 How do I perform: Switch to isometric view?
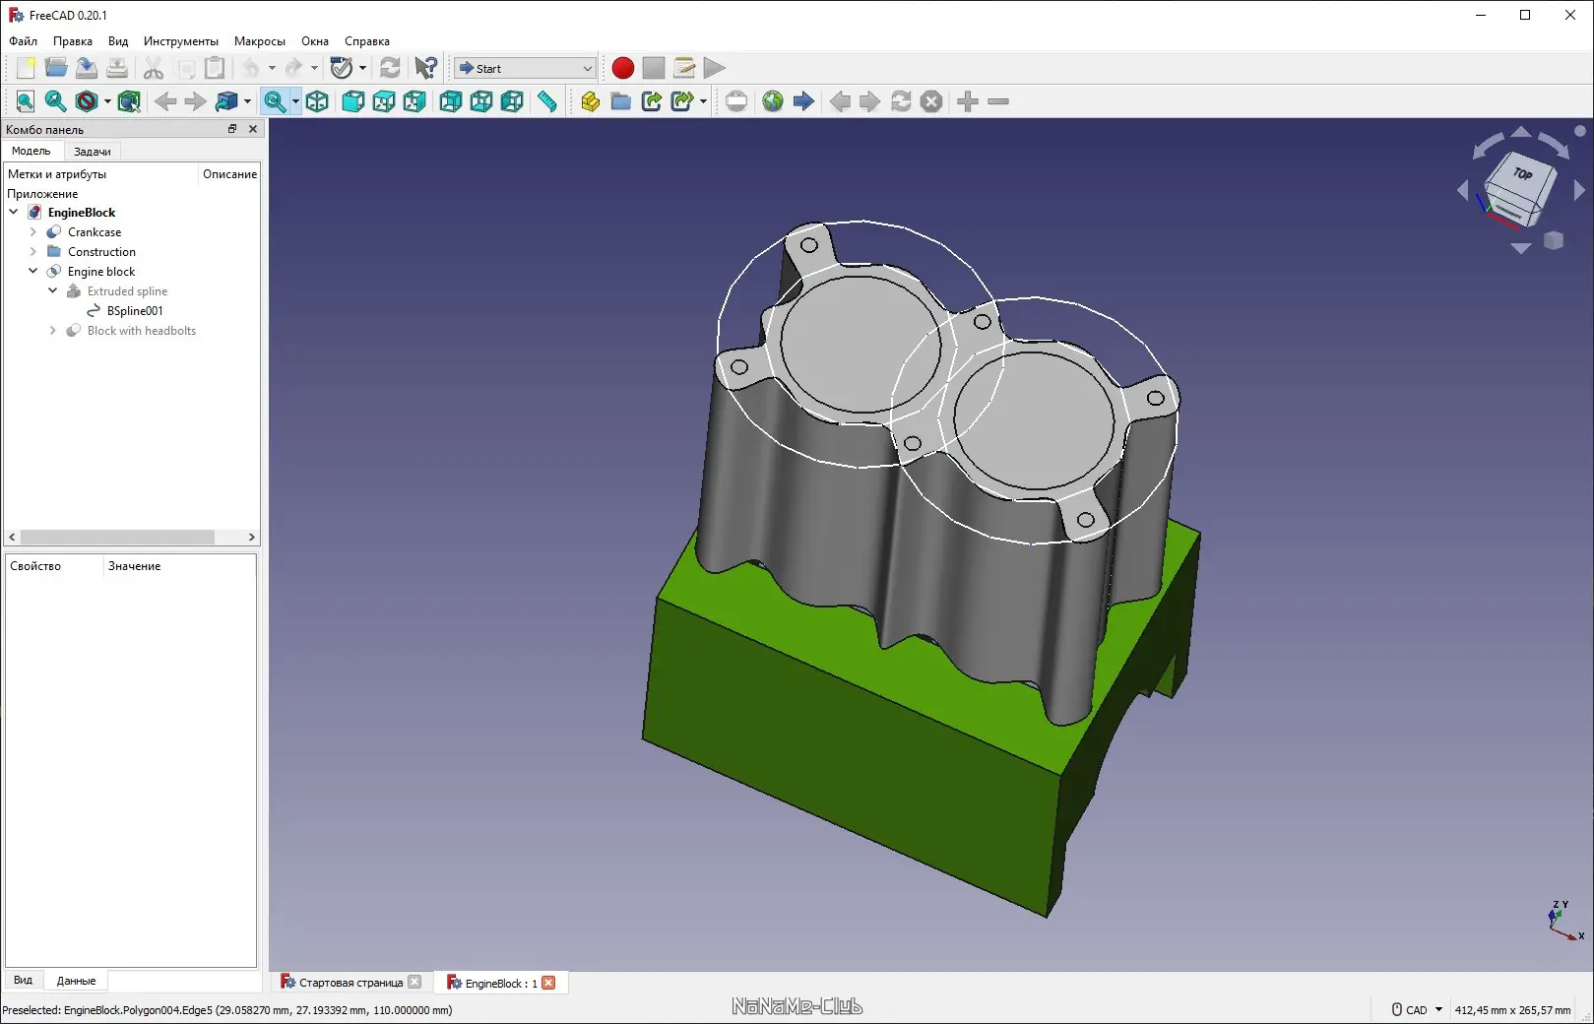[x=317, y=101]
